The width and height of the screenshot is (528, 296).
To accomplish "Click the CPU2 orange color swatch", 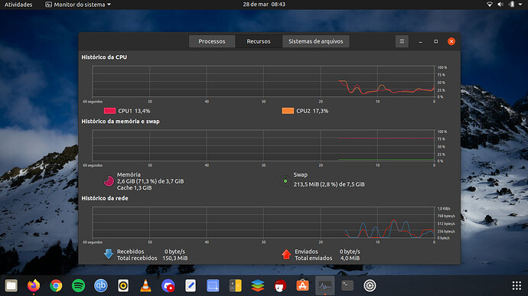I will [x=288, y=111].
